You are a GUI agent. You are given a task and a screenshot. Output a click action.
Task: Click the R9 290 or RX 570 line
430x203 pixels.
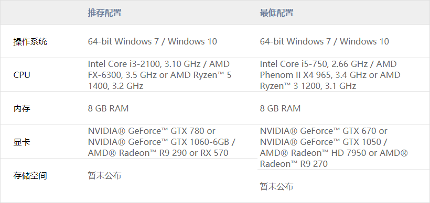click(158, 153)
